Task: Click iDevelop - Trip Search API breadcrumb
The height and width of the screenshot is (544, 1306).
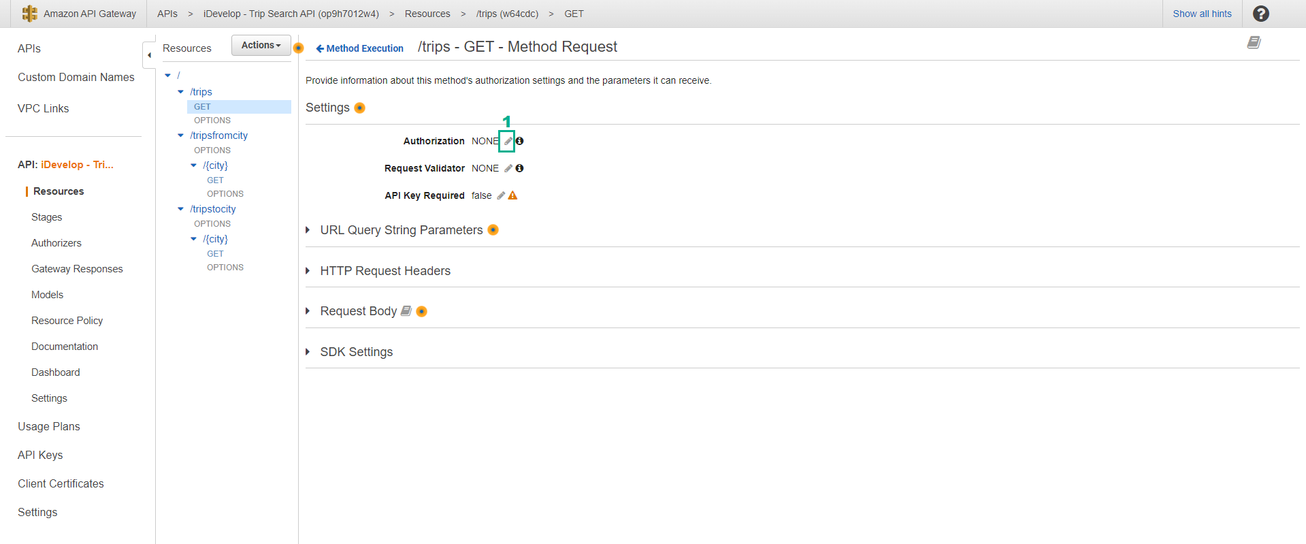Action: click(291, 14)
